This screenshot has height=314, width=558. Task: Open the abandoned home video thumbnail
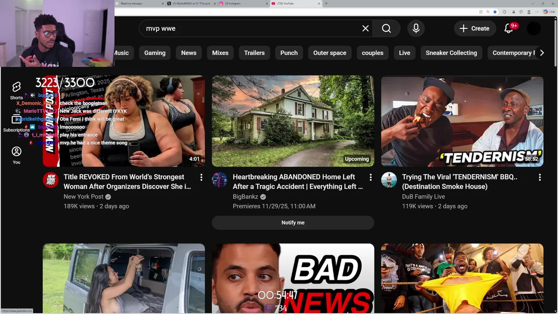point(293,121)
